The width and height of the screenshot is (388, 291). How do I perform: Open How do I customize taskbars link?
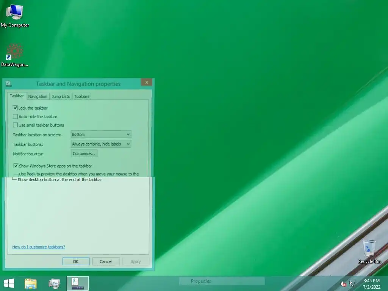point(39,247)
